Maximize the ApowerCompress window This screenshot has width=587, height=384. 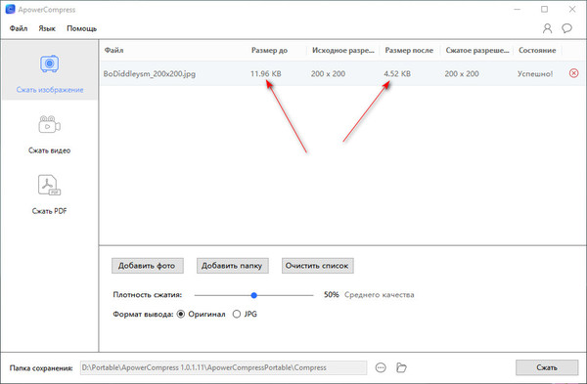click(544, 9)
